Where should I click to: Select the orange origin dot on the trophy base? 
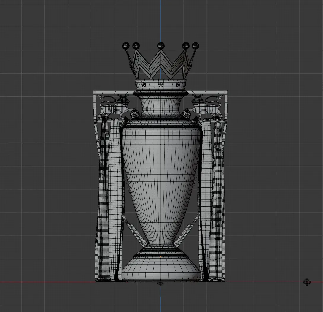pyautogui.click(x=161, y=257)
